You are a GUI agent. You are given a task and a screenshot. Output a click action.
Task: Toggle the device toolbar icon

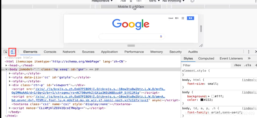click(x=13, y=52)
